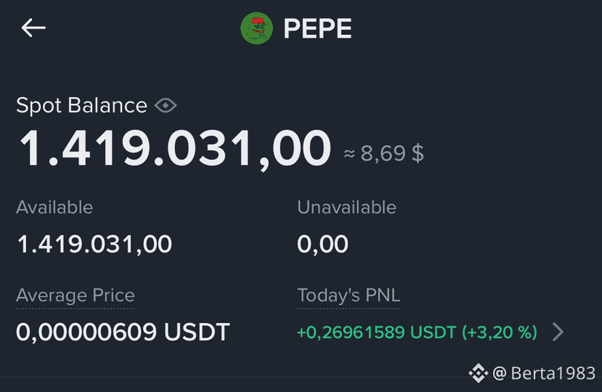Open the Today's PNL explanation label
Screen dimensions: 602x392
349,295
